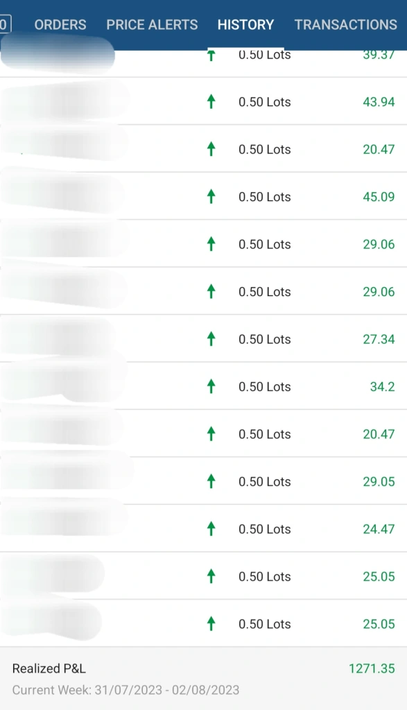Tap the green arrow beside 43.94
407x710 pixels.
point(211,101)
